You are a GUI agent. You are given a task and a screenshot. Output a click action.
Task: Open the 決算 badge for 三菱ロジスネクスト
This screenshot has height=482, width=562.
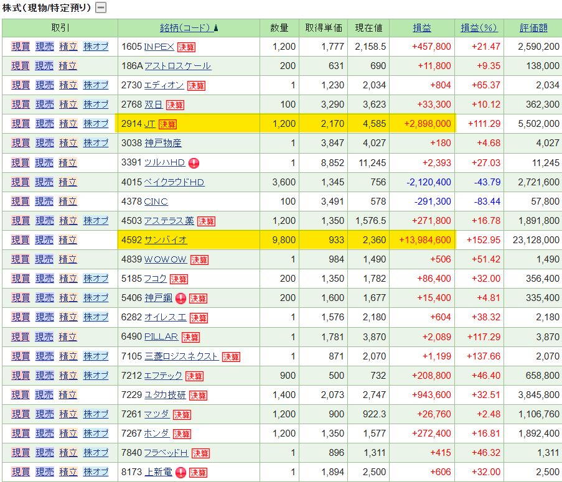pos(231,358)
